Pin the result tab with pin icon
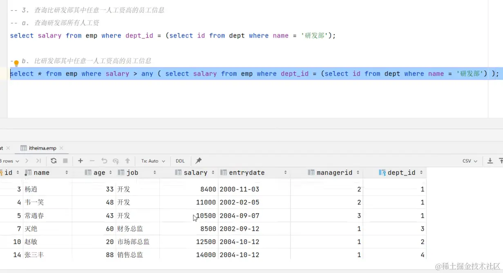 click(x=199, y=161)
